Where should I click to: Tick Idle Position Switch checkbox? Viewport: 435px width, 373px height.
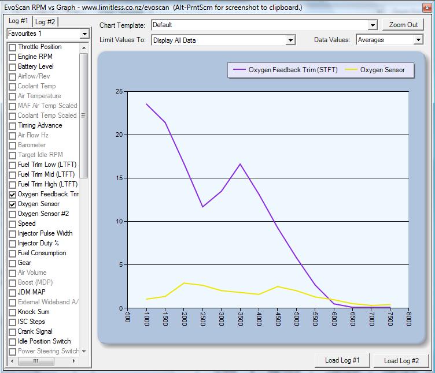pos(12,342)
